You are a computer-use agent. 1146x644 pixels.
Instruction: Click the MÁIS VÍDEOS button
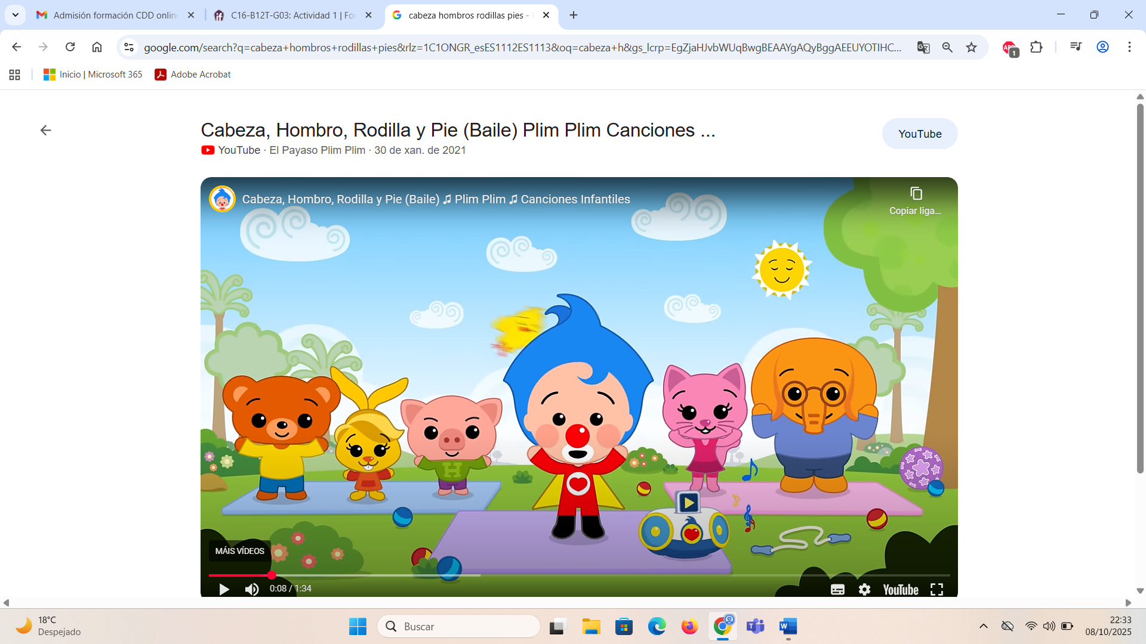(239, 551)
